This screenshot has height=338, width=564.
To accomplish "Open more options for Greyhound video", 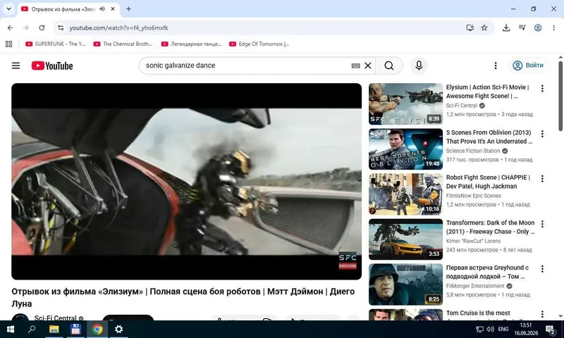I will click(x=542, y=269).
